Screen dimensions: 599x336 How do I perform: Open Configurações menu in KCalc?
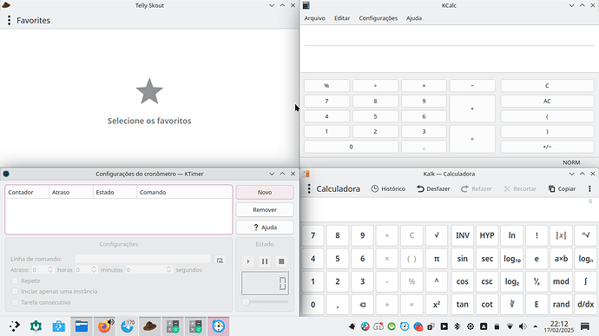[378, 18]
